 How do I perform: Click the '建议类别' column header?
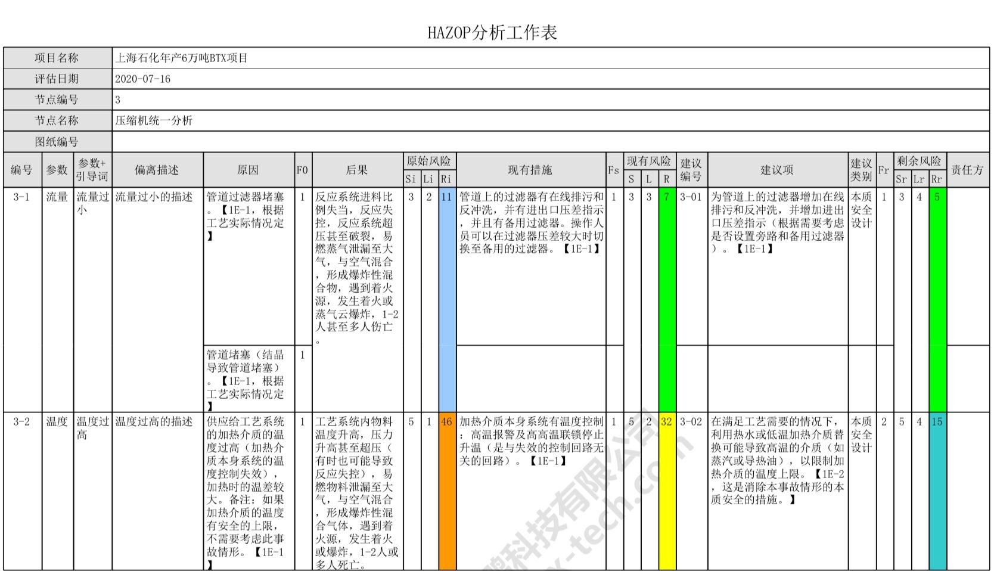coord(862,170)
